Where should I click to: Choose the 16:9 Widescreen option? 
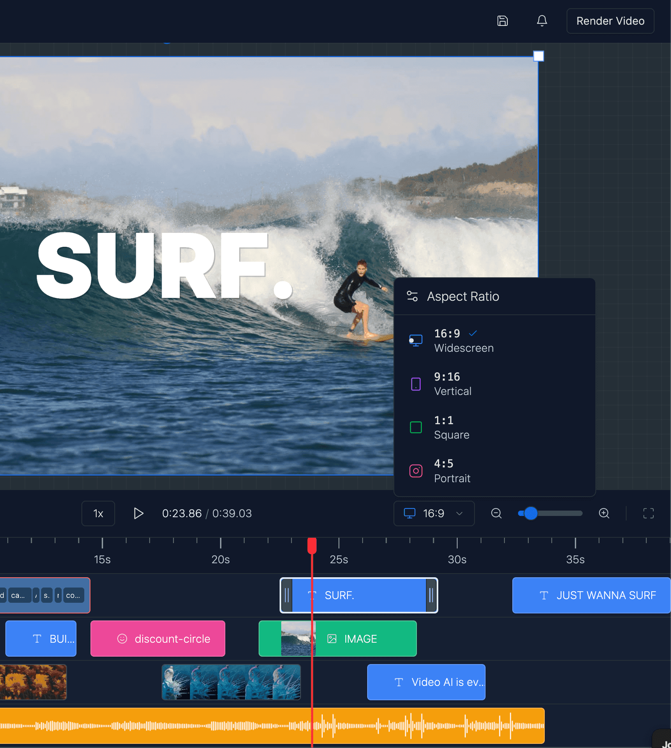(x=463, y=340)
